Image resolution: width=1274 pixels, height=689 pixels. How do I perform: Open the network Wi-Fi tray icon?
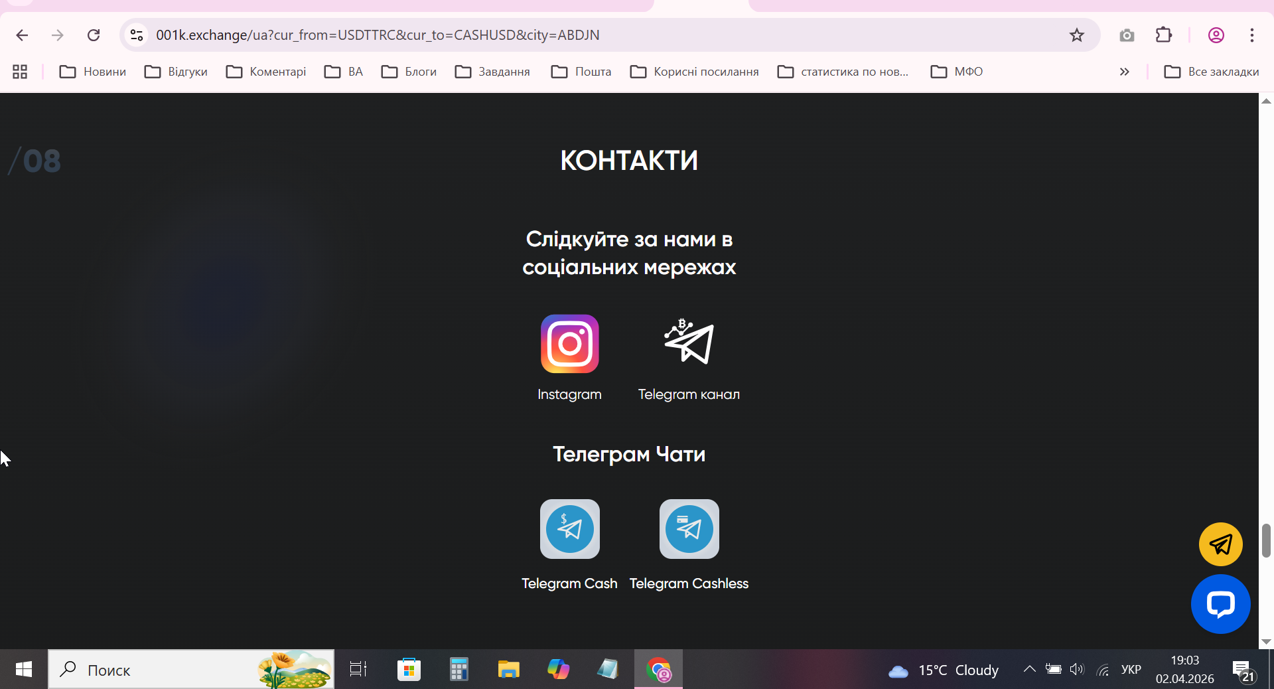point(1103,670)
